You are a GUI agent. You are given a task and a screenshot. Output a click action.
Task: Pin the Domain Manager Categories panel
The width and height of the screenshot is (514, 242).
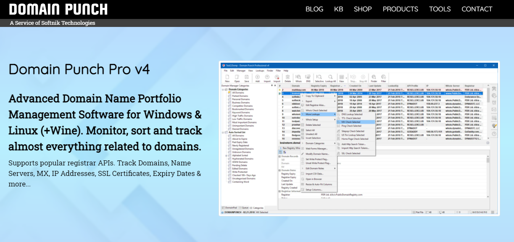point(272,85)
